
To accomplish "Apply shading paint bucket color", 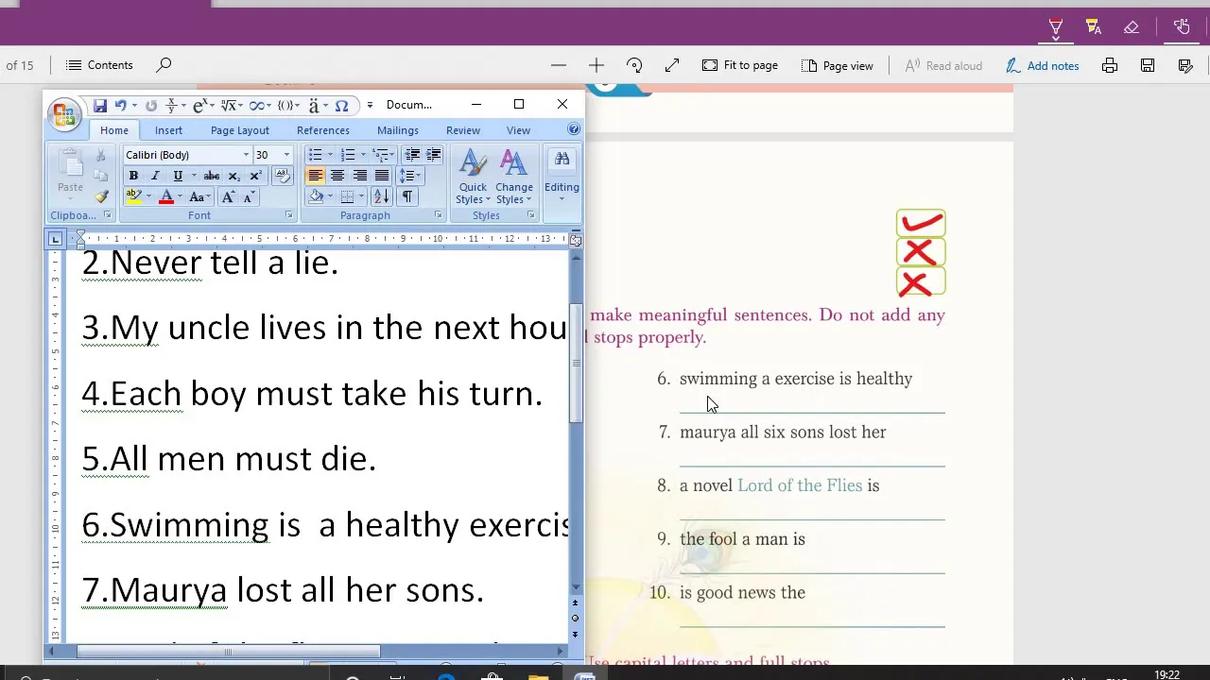I will [316, 196].
